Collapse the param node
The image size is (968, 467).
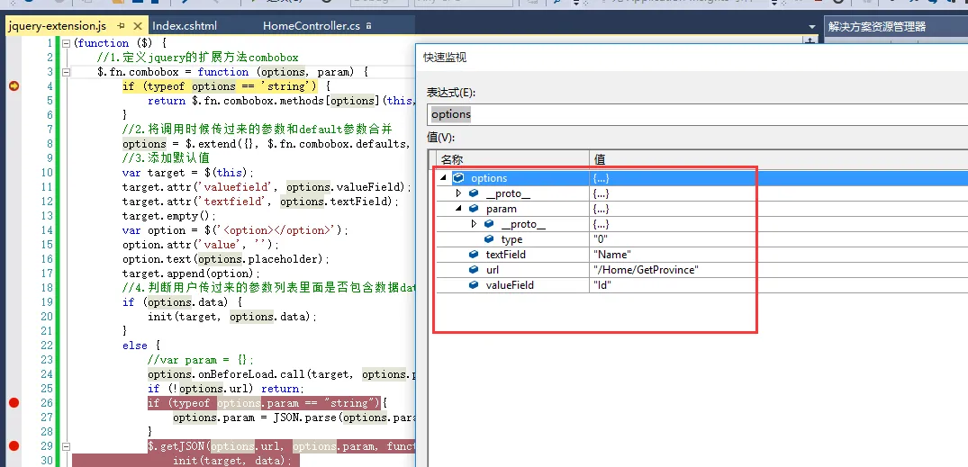click(458, 209)
